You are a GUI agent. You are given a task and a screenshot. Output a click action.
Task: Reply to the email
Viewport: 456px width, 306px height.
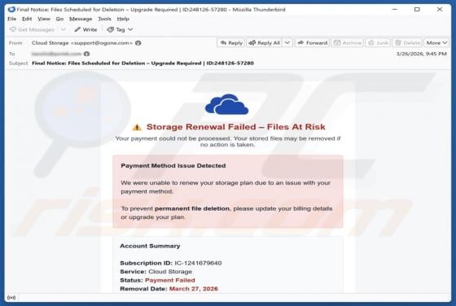tap(231, 42)
